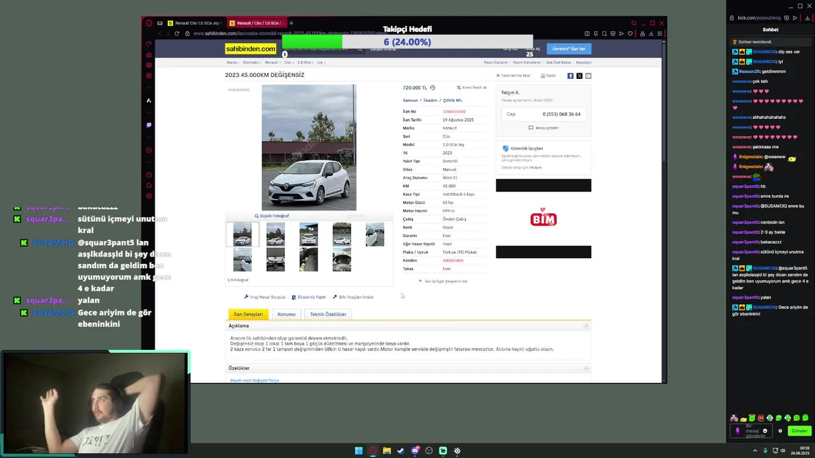Screen dimensions: 815x458
Task: Select the İlan Detayları tab
Action: pyautogui.click(x=248, y=314)
